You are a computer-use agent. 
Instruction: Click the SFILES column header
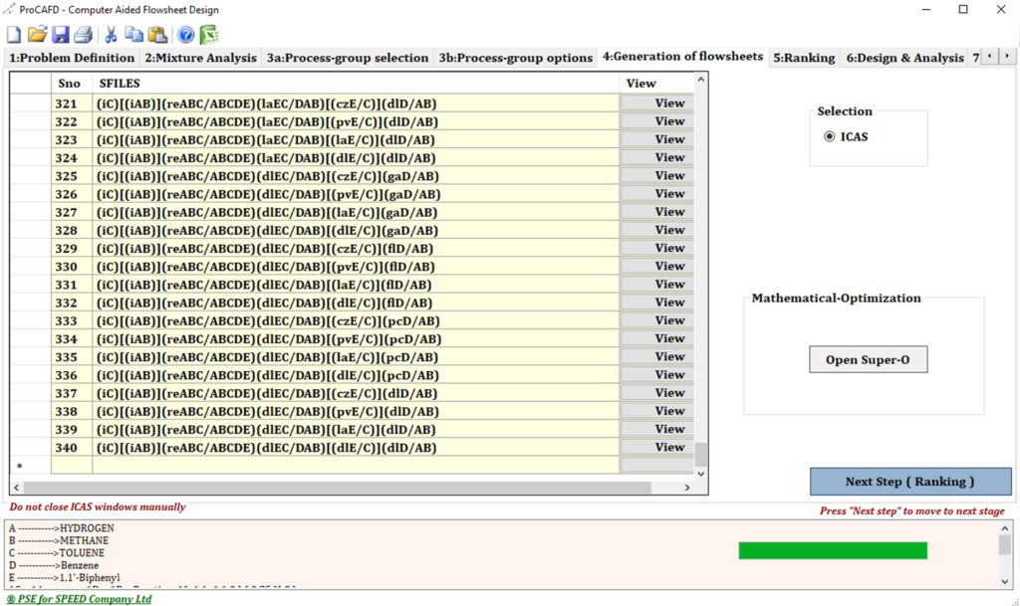pos(356,84)
